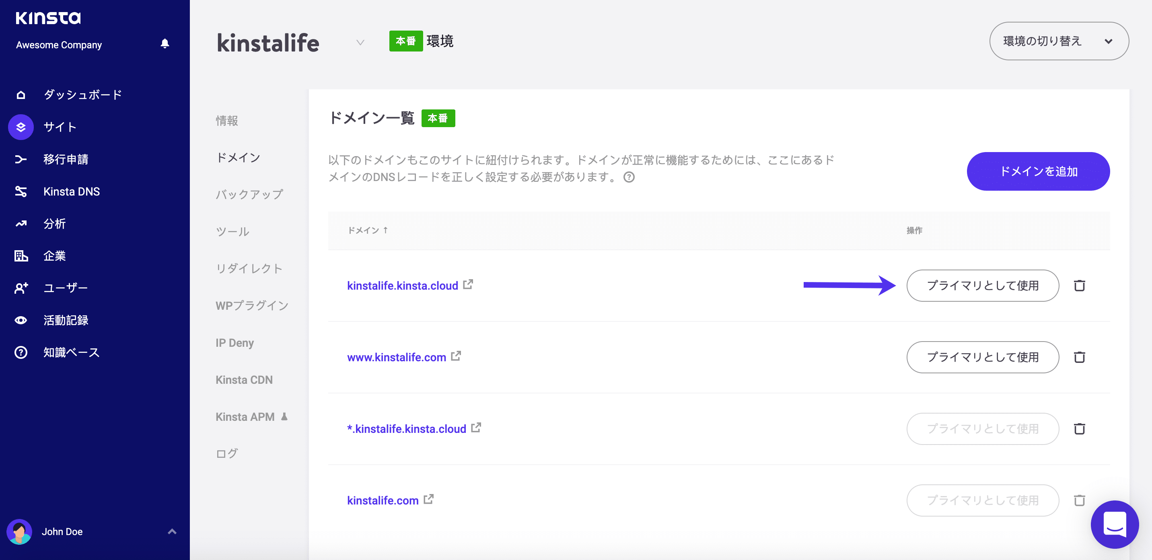Open *.kinstalife.kinsta.cloud external link icon
This screenshot has height=560, width=1152.
tap(476, 428)
